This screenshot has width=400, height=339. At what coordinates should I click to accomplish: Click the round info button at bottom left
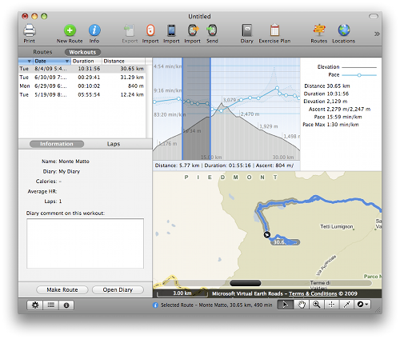coord(66,305)
